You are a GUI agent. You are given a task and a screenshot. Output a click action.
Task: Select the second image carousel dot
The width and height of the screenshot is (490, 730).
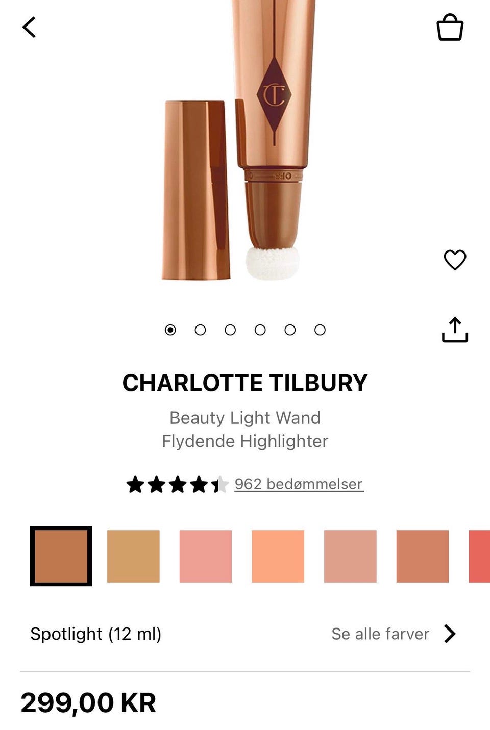tap(200, 330)
